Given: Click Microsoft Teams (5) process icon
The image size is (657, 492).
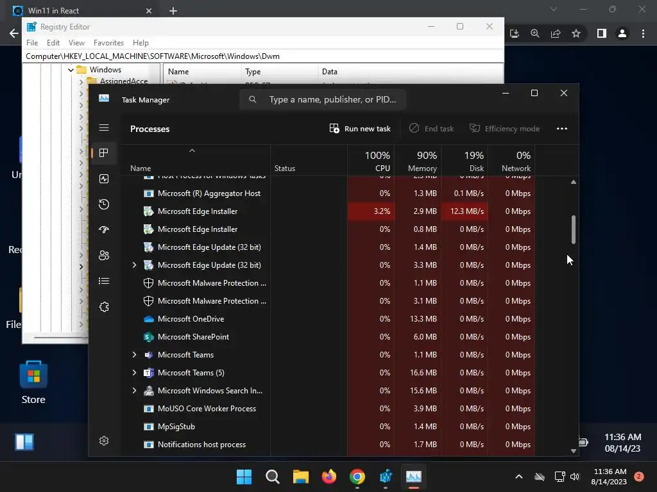Looking at the screenshot, I should point(148,372).
